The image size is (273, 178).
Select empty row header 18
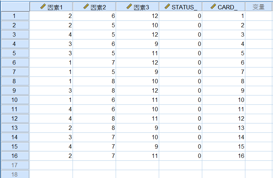point(15,174)
